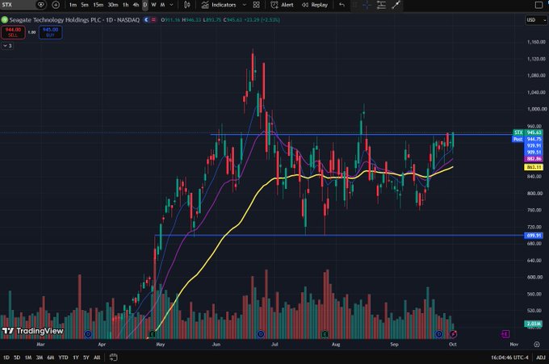This screenshot has width=549, height=364.
Task: Click the Post 944.75 price label
Action: pos(528,139)
